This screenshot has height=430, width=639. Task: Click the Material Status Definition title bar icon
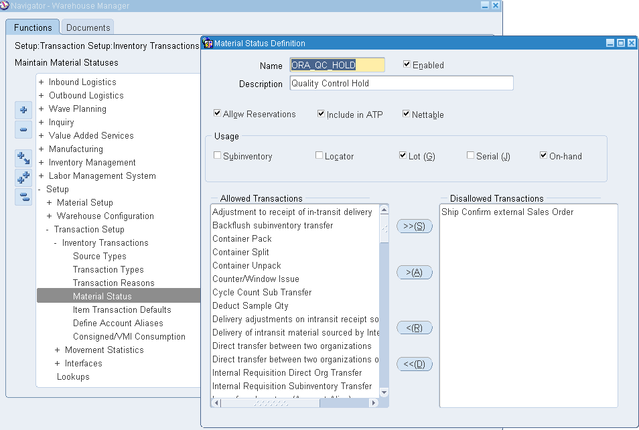(208, 43)
